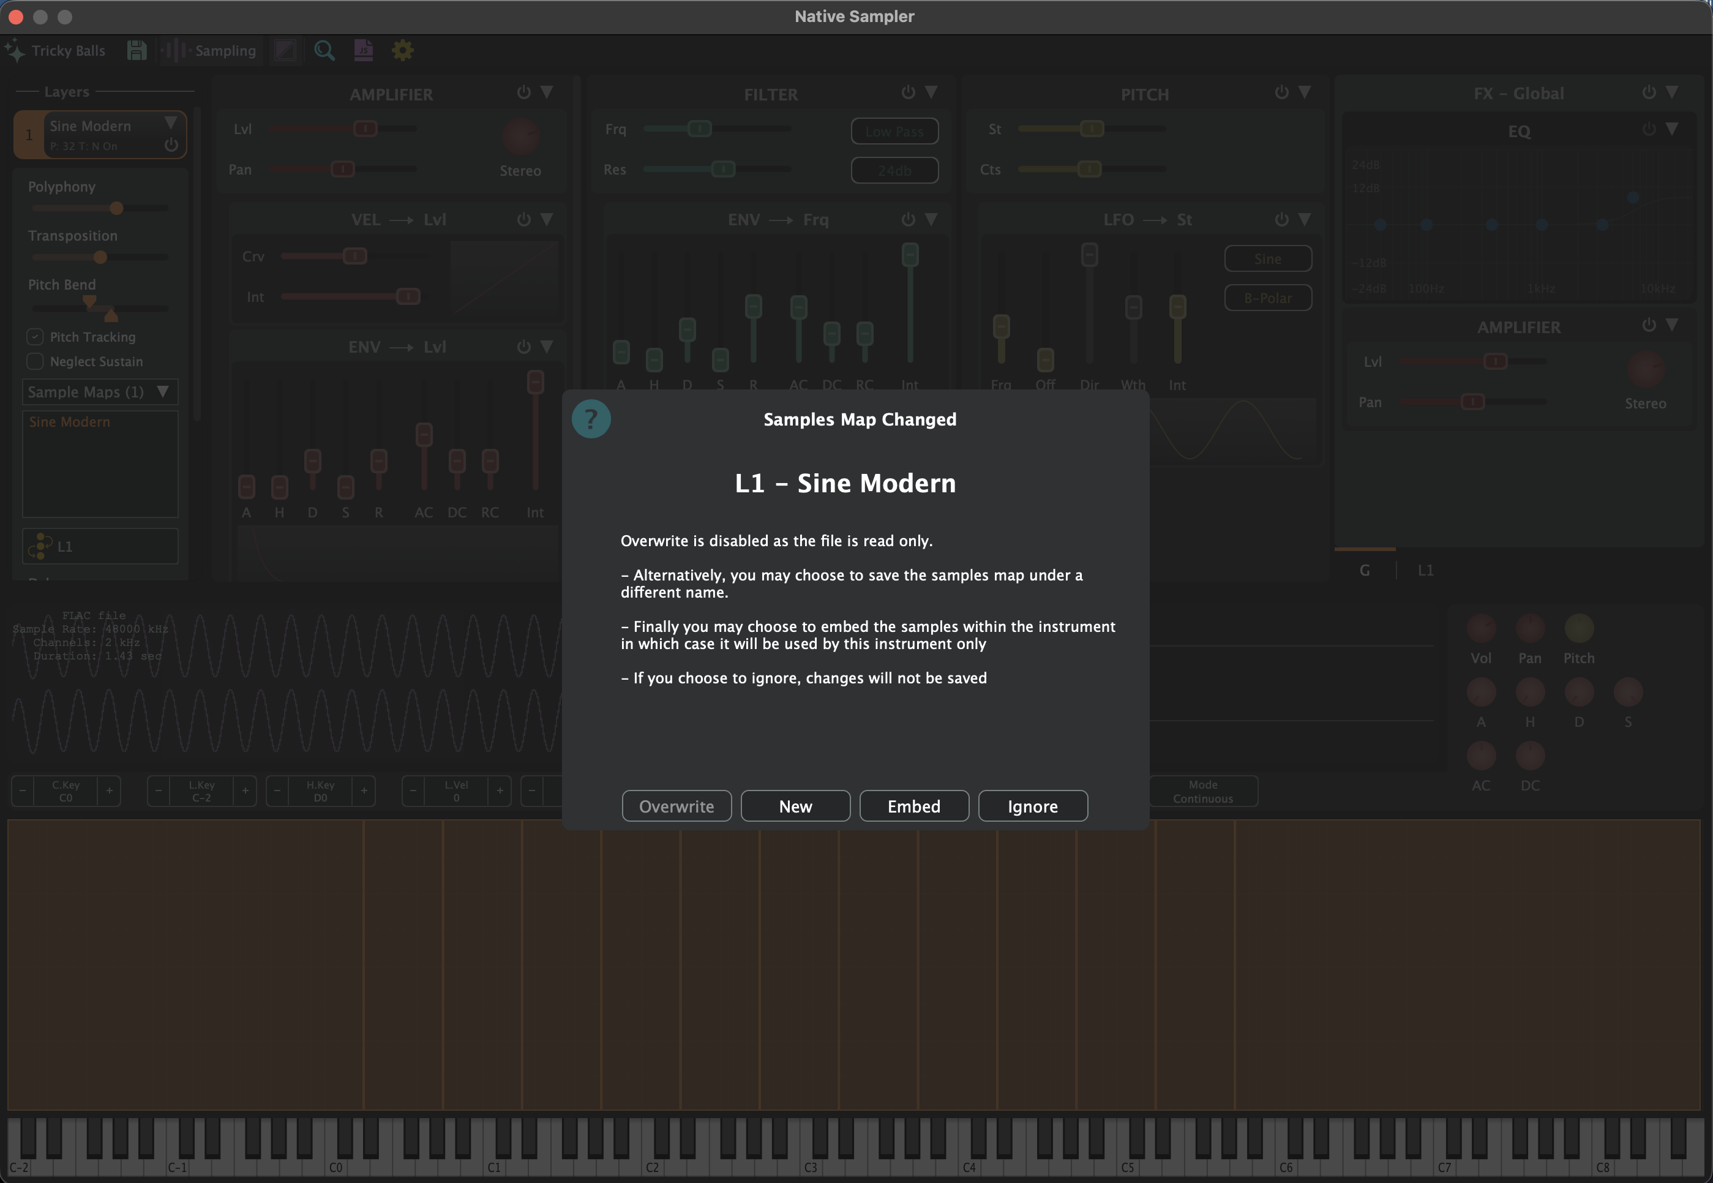Click the save floppy disk icon
Image resolution: width=1713 pixels, height=1183 pixels.
[x=137, y=50]
